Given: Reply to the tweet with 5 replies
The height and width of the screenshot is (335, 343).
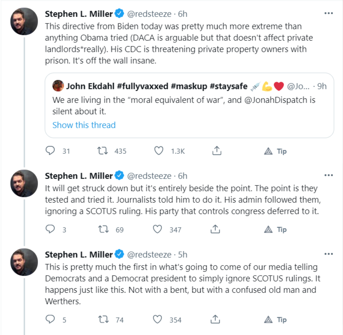Looking at the screenshot, I should tap(51, 319).
